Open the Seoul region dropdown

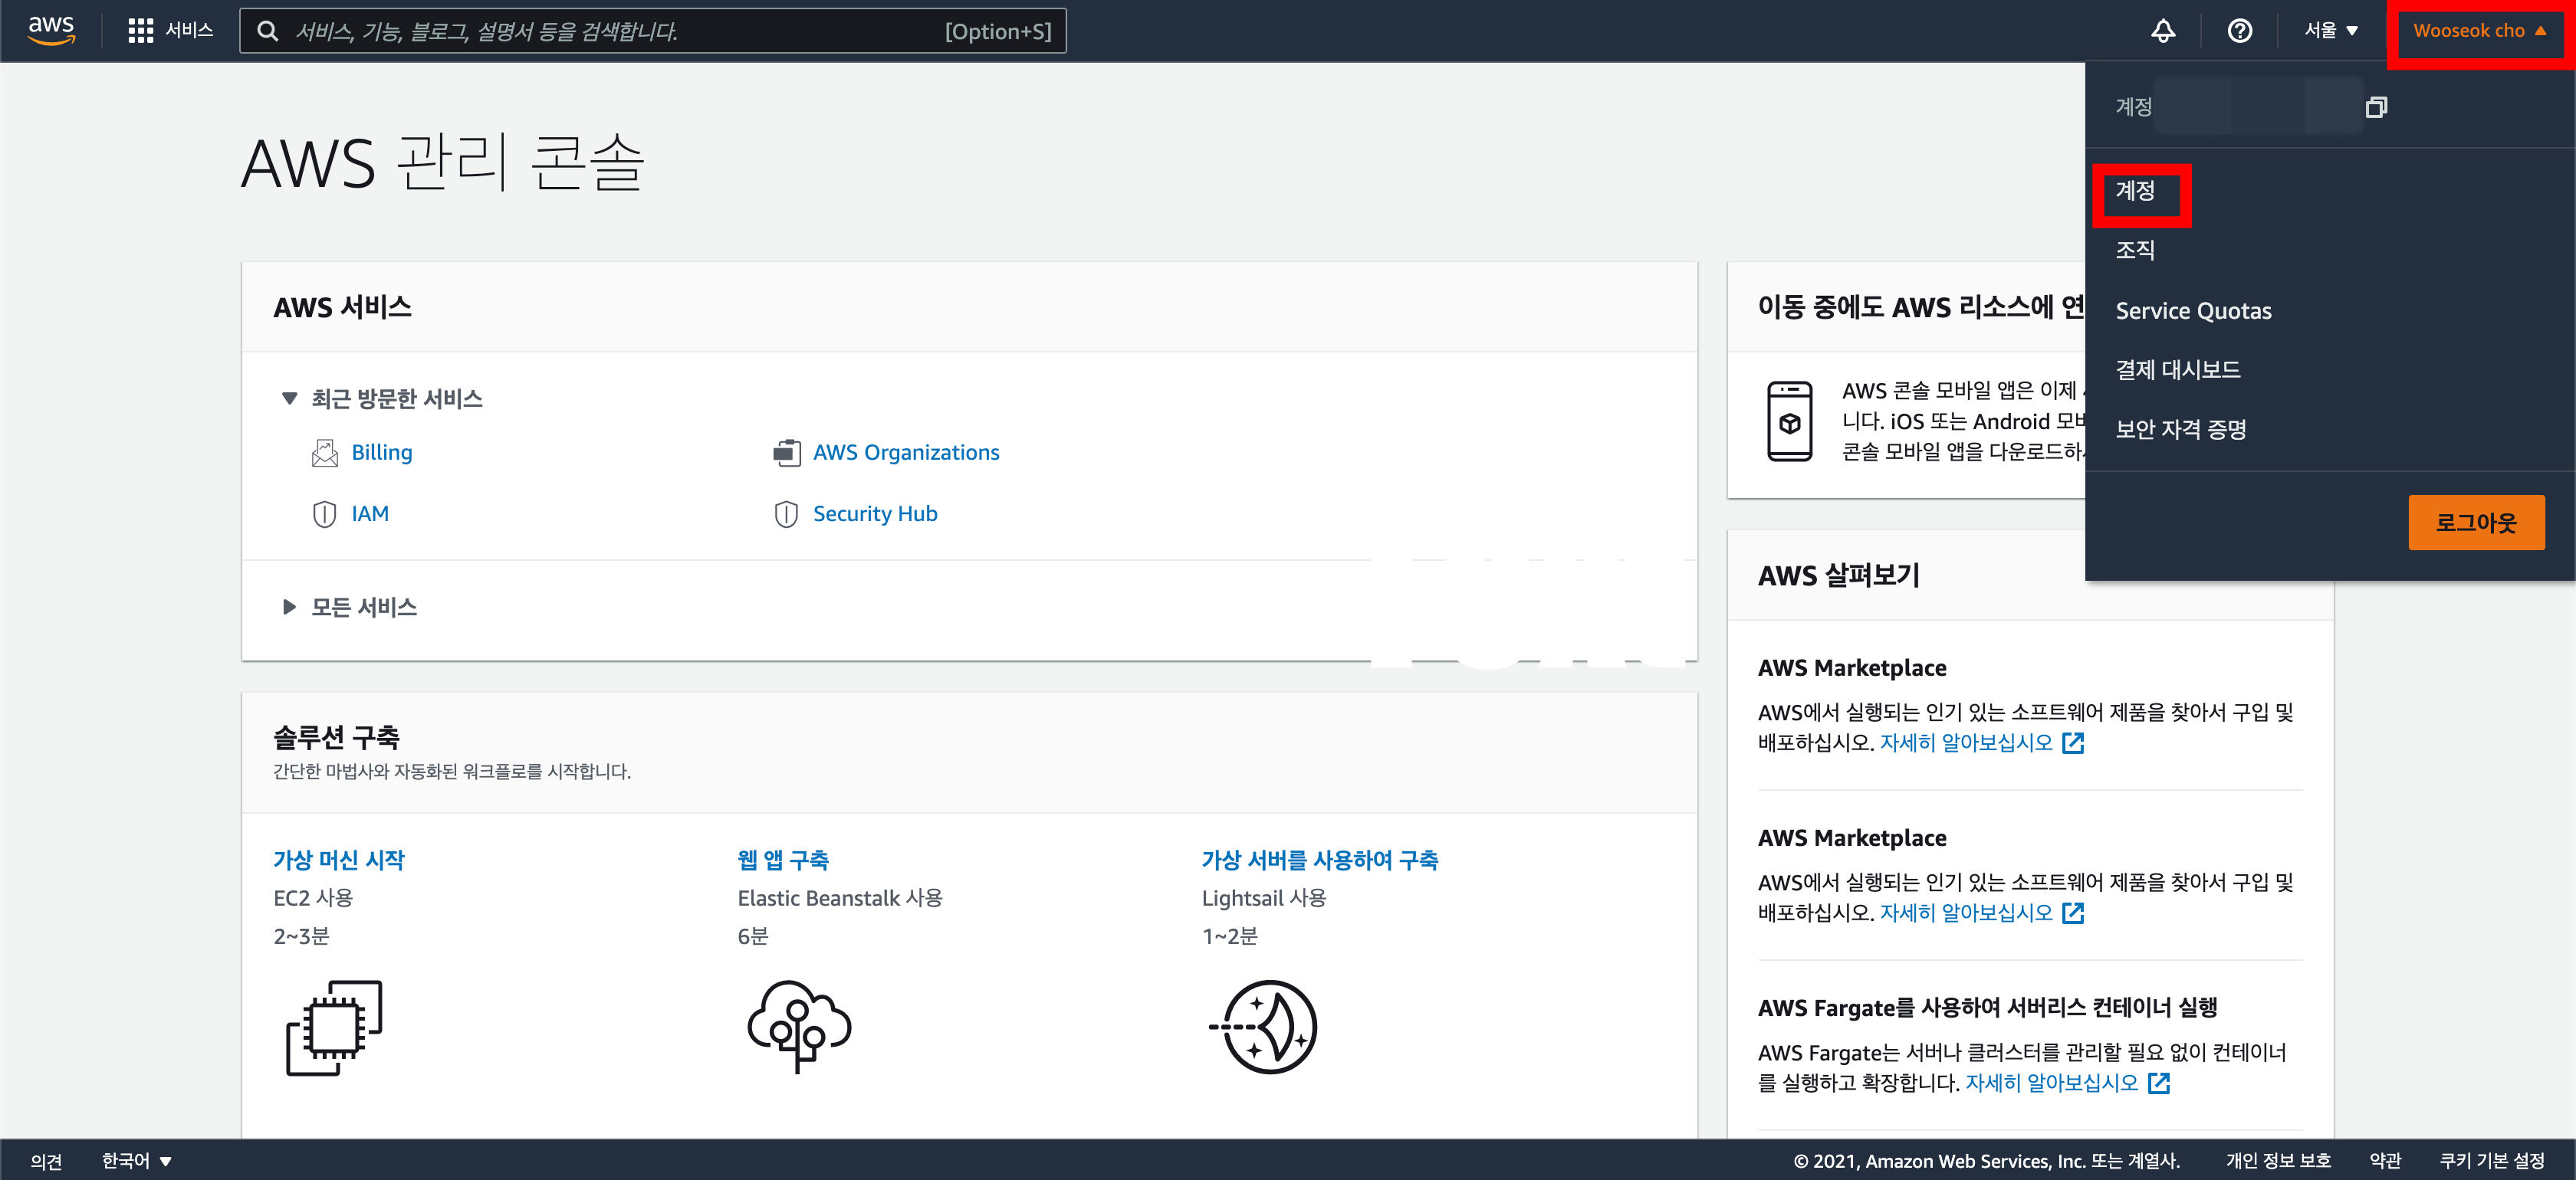(x=2331, y=31)
